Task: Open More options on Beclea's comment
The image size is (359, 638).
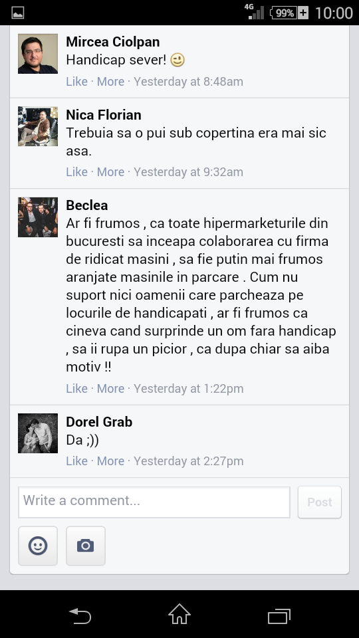Action: pyautogui.click(x=110, y=389)
